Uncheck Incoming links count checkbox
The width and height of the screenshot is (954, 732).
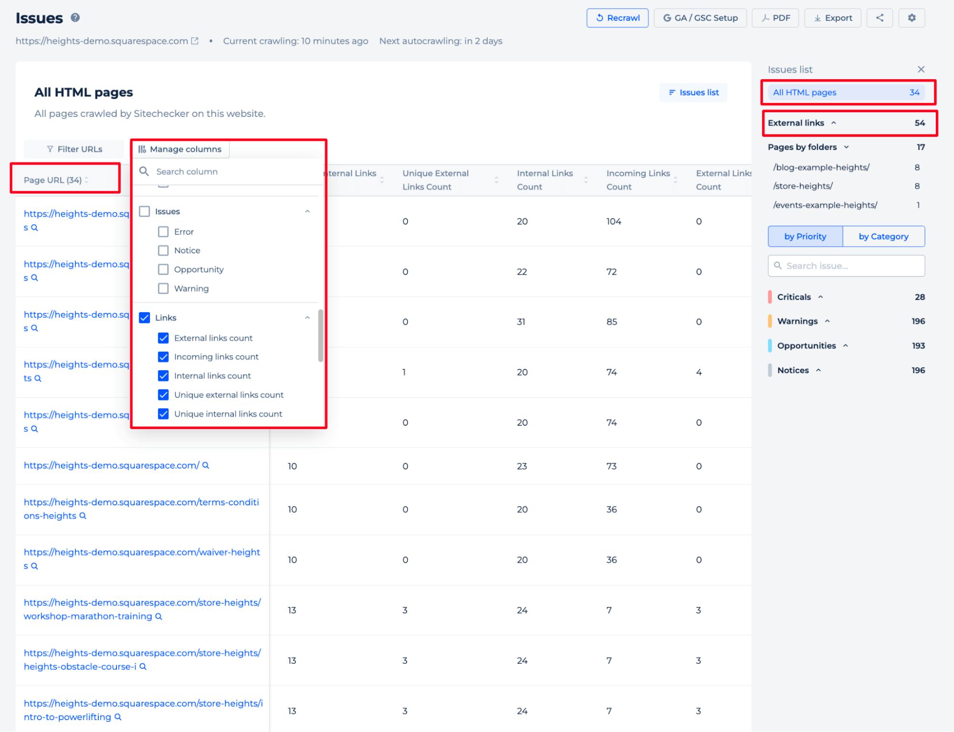pyautogui.click(x=163, y=357)
